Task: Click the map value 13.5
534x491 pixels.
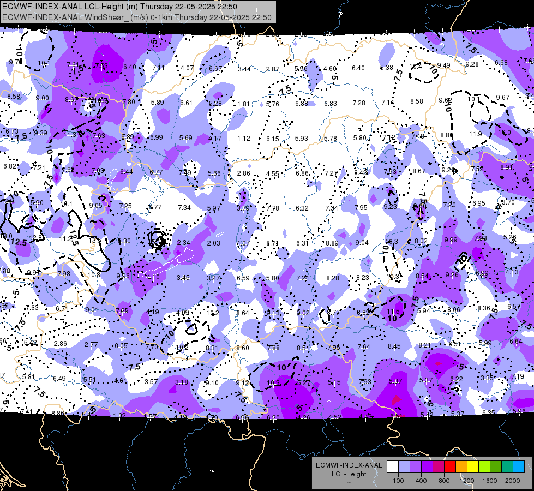Action: point(95,240)
